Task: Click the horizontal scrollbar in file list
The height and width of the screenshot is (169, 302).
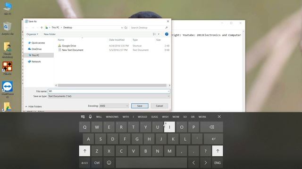Action: (x=112, y=85)
